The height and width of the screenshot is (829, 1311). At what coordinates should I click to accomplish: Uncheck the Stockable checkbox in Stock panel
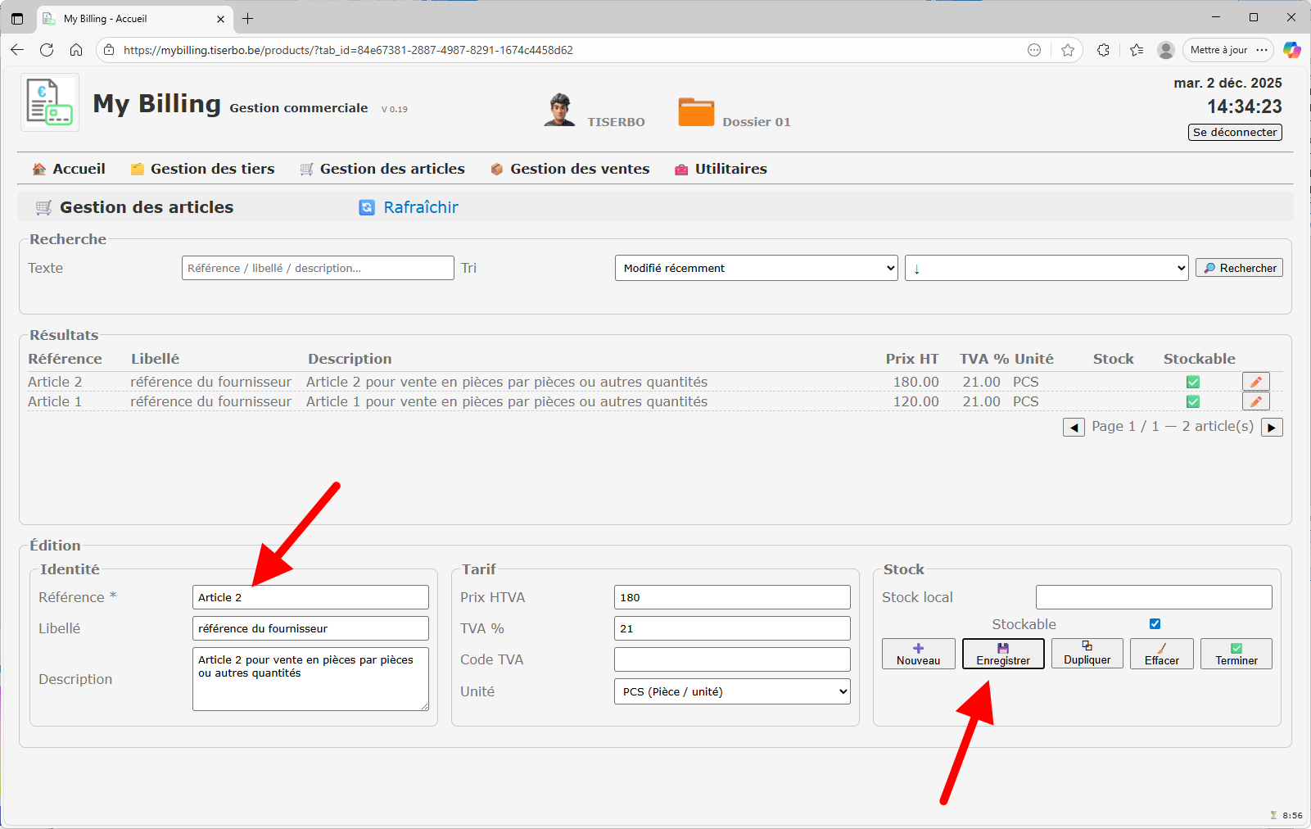pos(1155,624)
